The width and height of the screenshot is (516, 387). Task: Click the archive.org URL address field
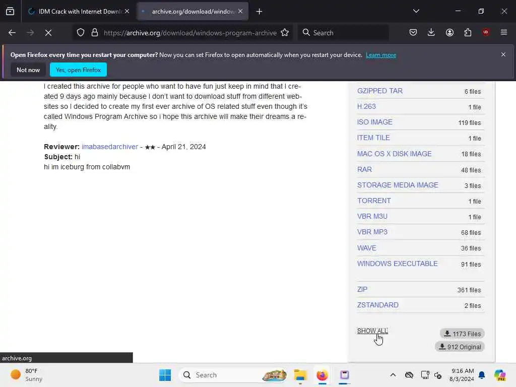click(x=190, y=33)
